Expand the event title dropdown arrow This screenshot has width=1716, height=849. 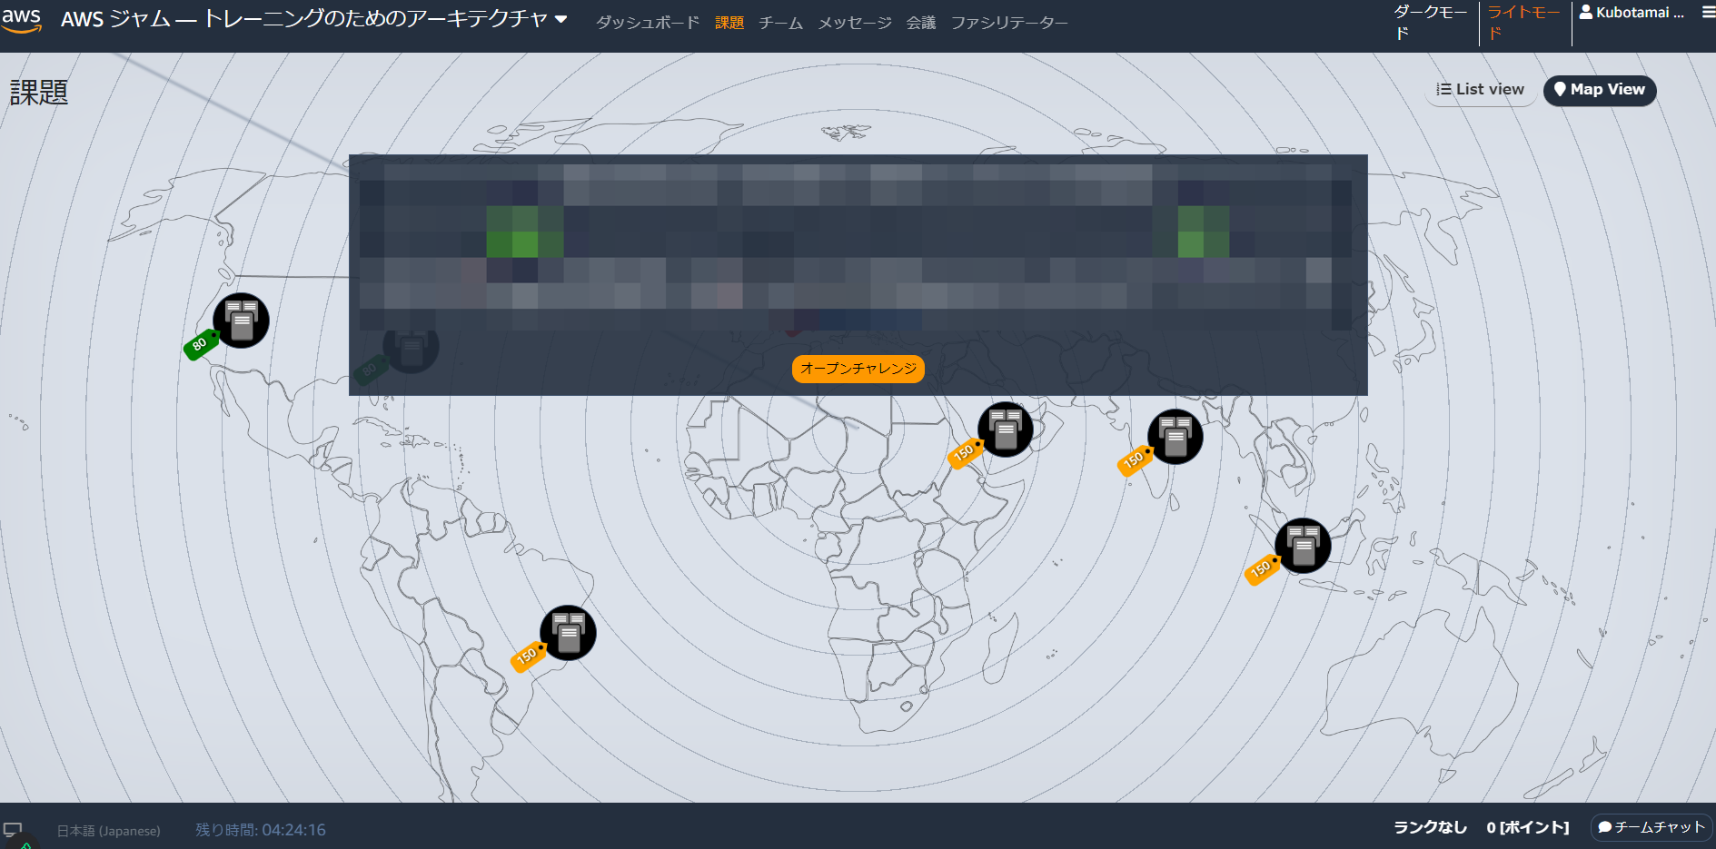pyautogui.click(x=561, y=18)
